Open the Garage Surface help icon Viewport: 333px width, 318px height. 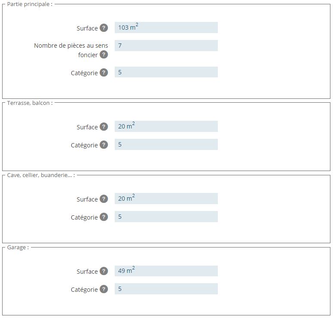104,271
